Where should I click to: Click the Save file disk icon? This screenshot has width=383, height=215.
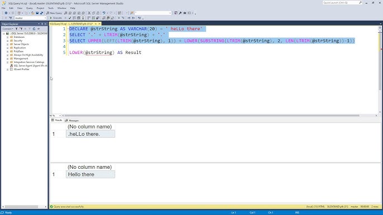[37, 13]
